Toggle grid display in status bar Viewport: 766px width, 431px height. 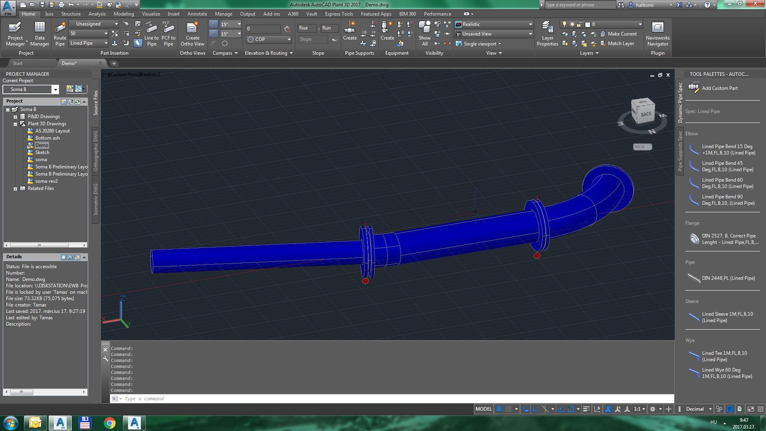[499, 409]
